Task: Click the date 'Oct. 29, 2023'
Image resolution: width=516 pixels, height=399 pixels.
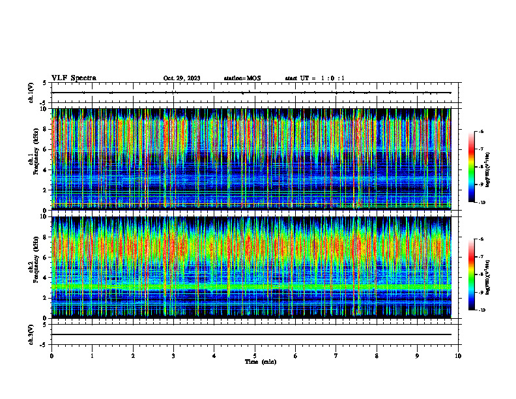Action: (182, 78)
